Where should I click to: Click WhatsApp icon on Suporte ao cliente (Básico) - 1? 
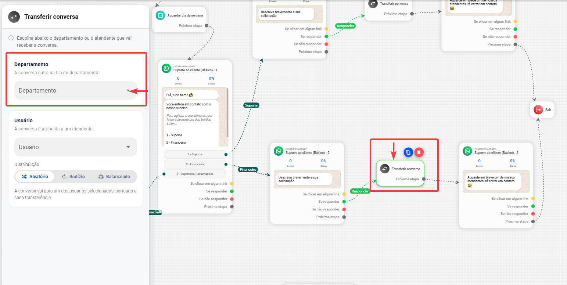(x=166, y=68)
